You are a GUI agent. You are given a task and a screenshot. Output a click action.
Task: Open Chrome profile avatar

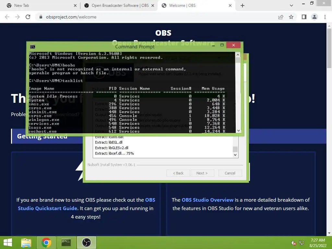314,17
